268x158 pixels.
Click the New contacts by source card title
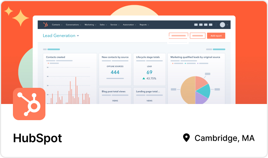115,57
